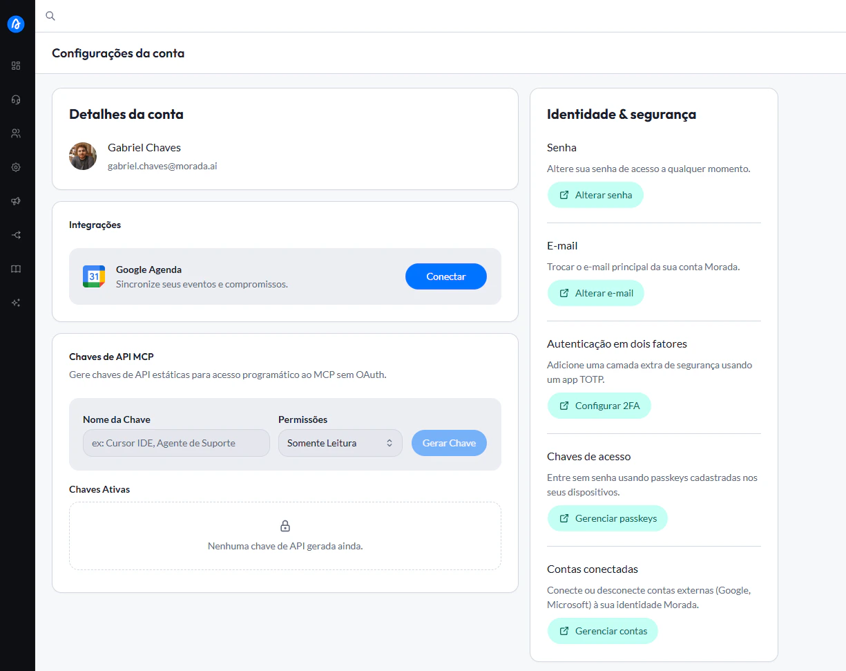Click the Gabriel Chaves name text
The height and width of the screenshot is (671, 846).
pos(144,147)
